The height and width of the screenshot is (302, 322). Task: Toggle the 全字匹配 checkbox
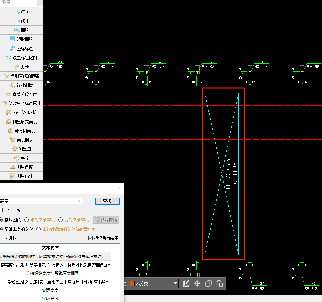coord(1,210)
